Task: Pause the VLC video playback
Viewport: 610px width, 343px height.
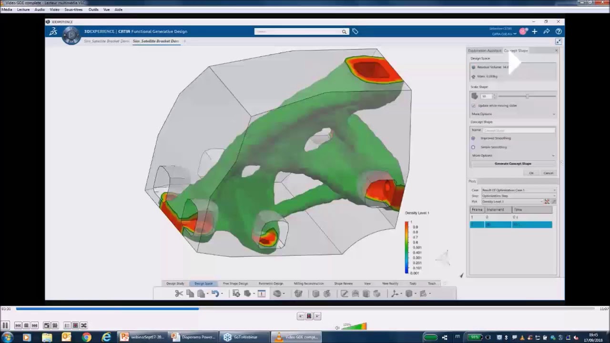Action: [5, 325]
